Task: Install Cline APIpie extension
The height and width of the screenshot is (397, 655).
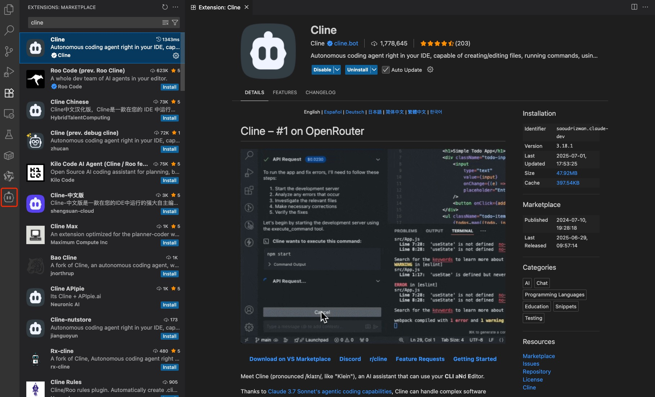Action: point(169,305)
